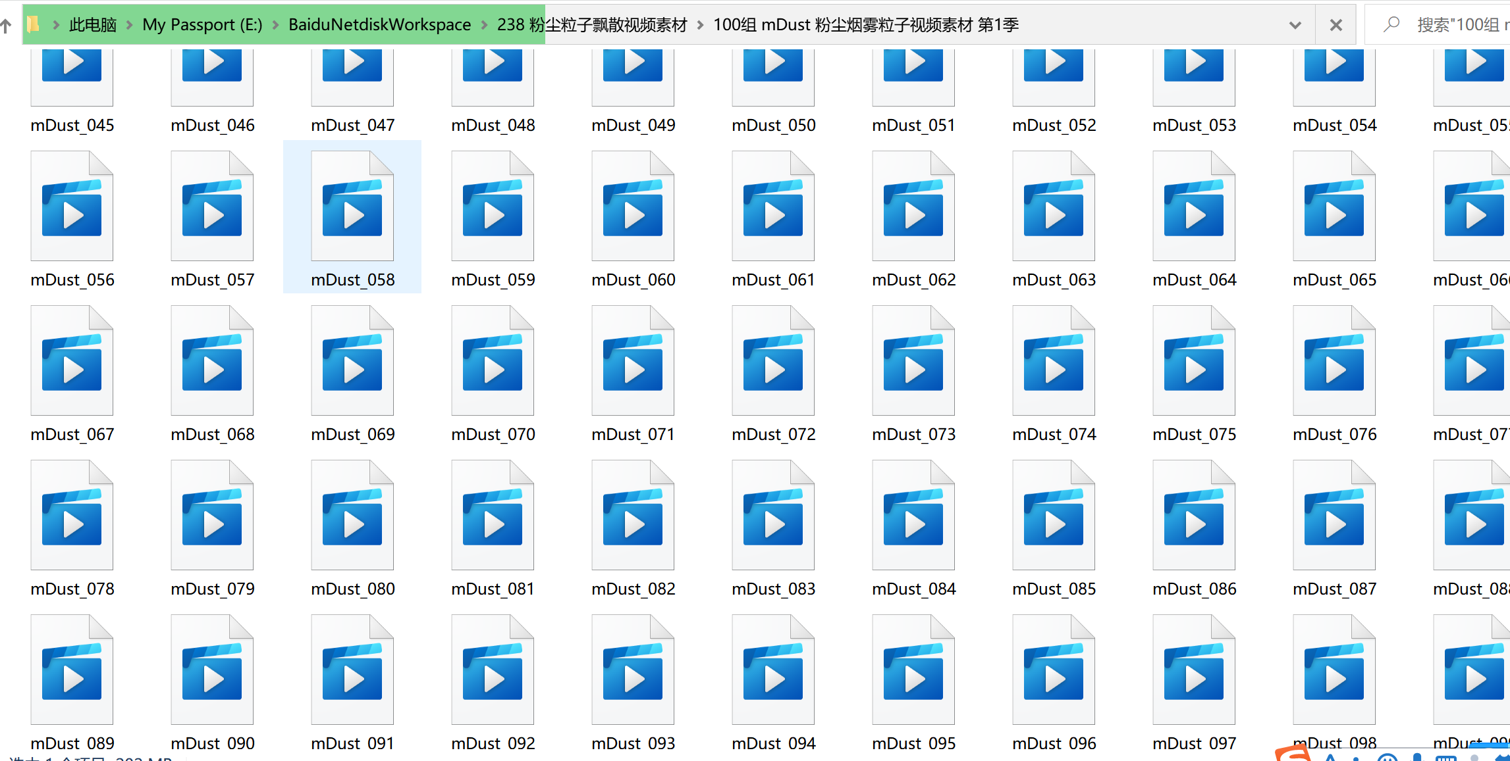Click the file name mDust_049

634,125
